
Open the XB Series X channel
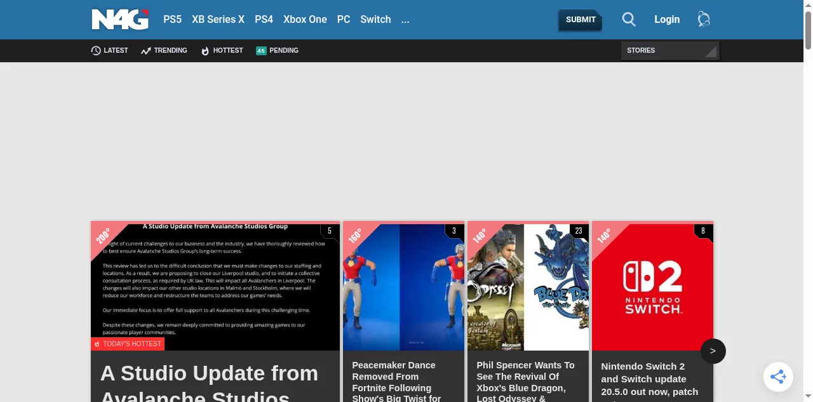click(218, 19)
